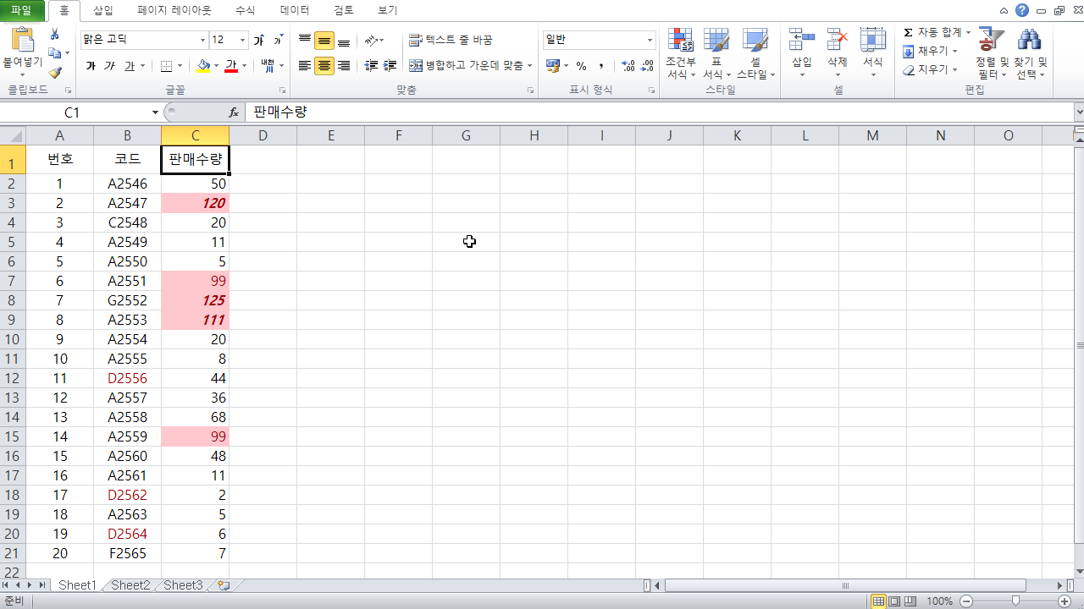Open the font group dialog launcher

[283, 90]
